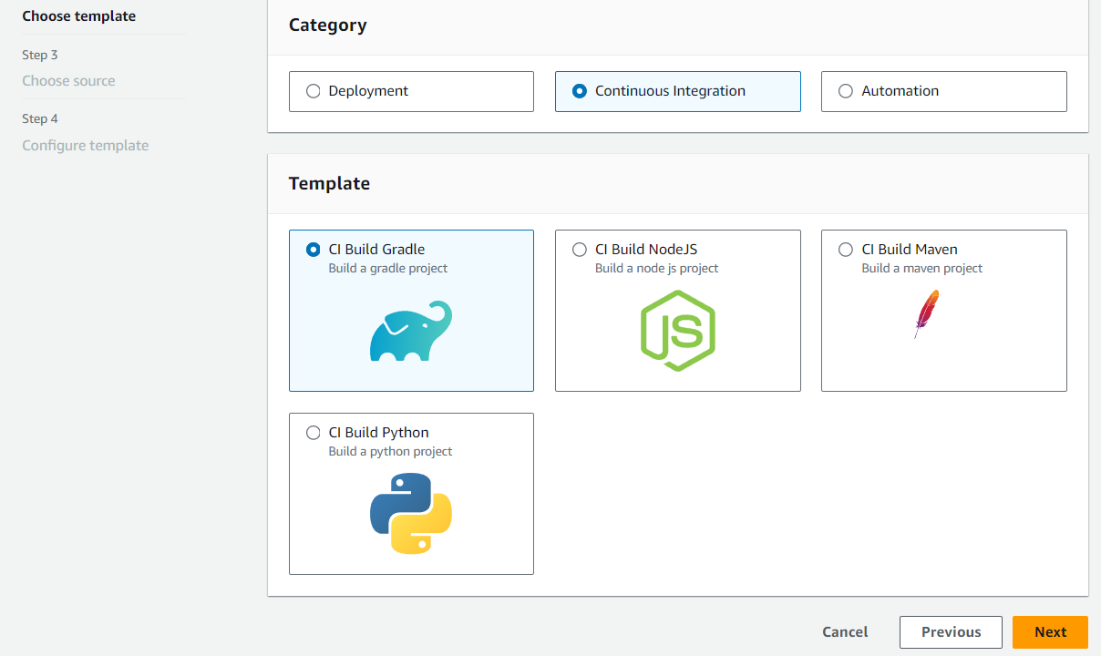Click the 'Build a gradle project' description
The height and width of the screenshot is (656, 1101).
[388, 269]
